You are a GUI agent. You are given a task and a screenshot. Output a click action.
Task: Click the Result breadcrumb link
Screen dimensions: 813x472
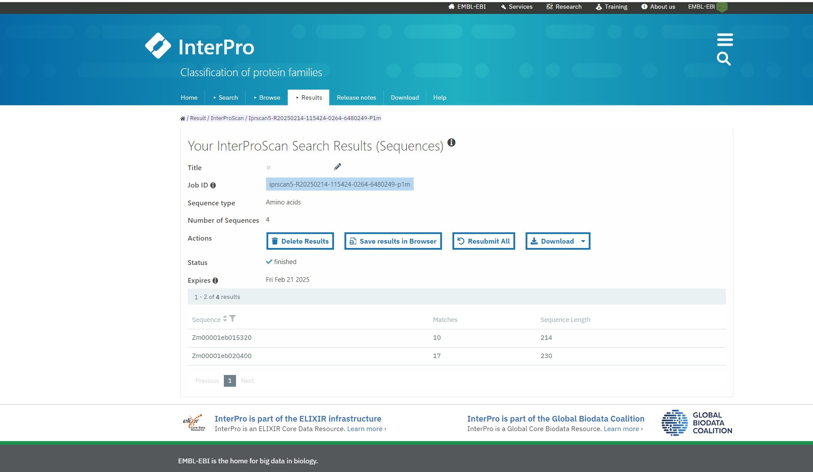coord(198,118)
